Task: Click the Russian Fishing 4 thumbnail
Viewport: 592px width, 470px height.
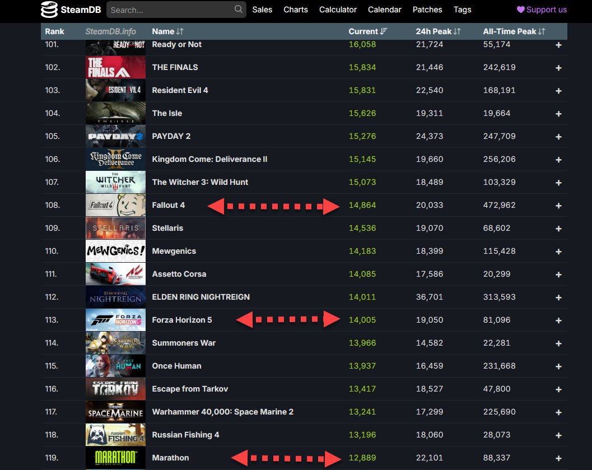Action: tap(115, 435)
